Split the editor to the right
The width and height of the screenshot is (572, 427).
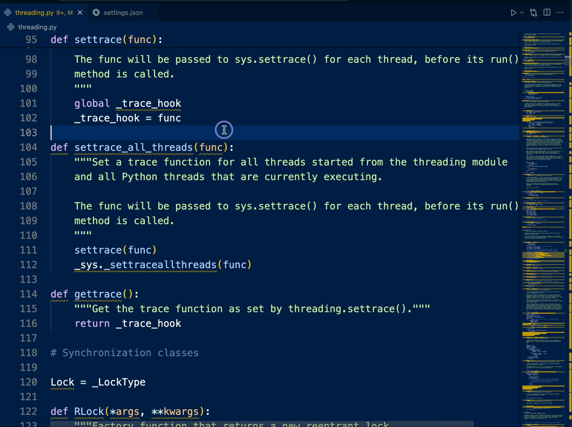pos(547,13)
